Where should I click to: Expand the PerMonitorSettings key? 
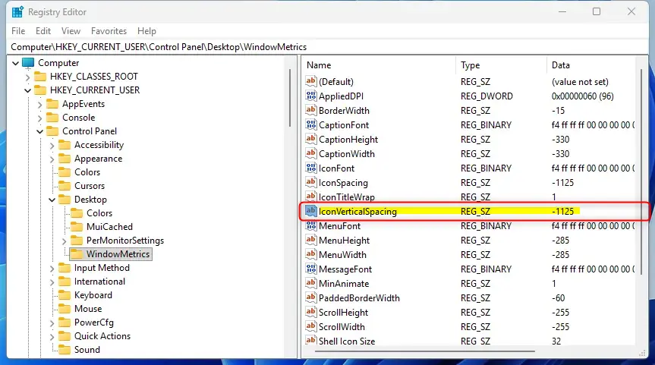coord(64,241)
